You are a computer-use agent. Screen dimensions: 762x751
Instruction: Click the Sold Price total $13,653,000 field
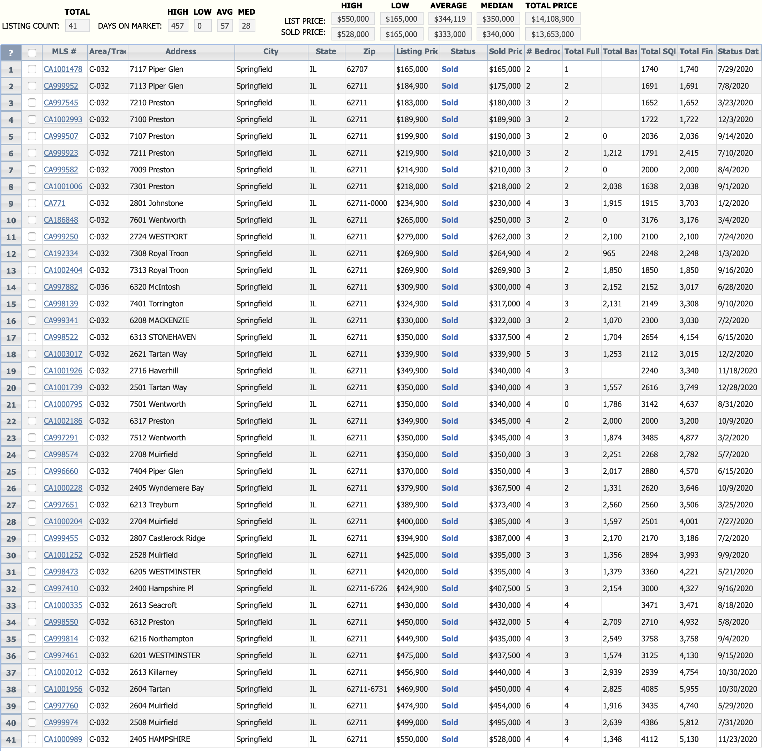coord(553,34)
